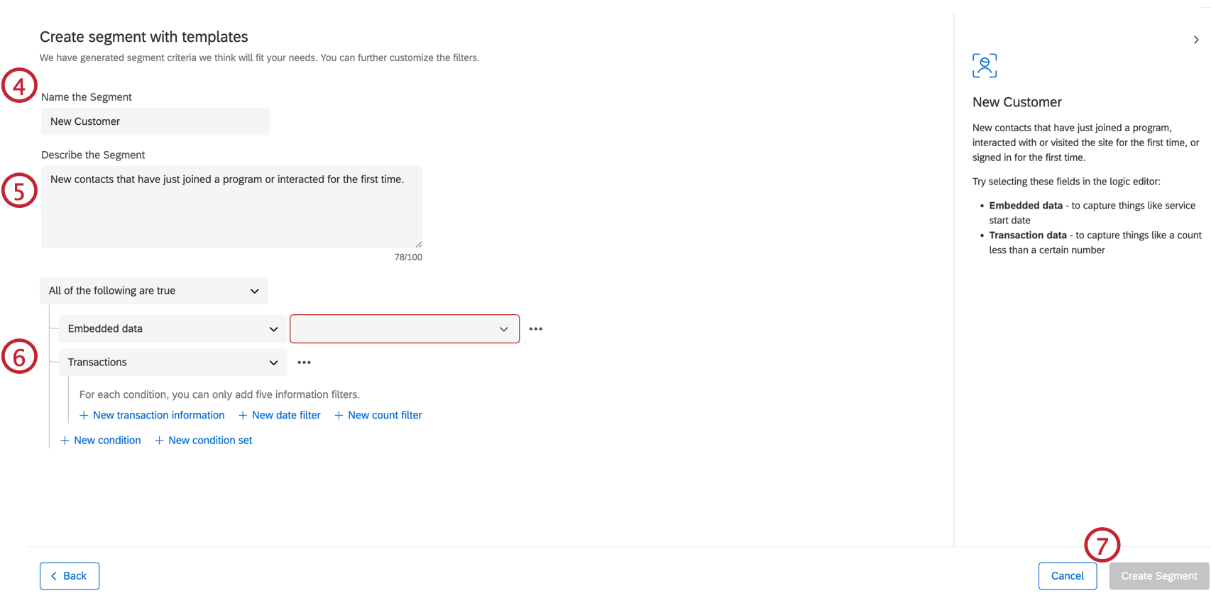
Task: Open options menu for Embedded data condition
Action: (536, 329)
